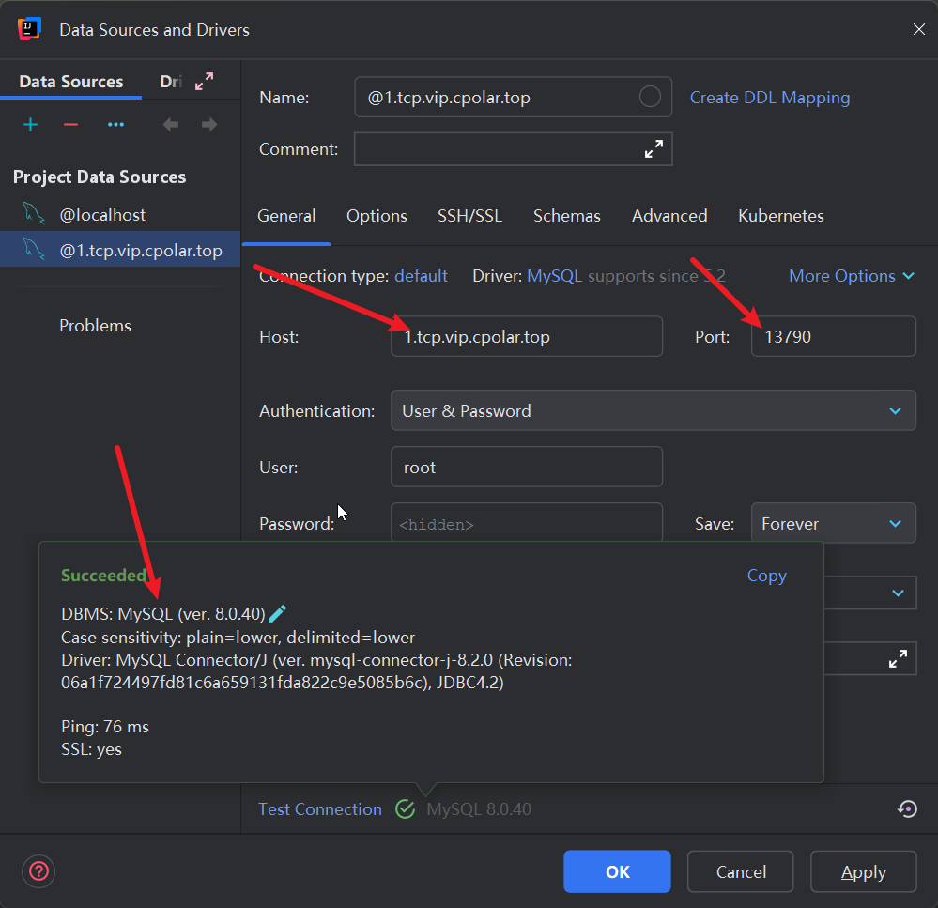The image size is (938, 908).
Task: Select the @1.tcp.vip.cpolar.top data source
Action: (x=119, y=250)
